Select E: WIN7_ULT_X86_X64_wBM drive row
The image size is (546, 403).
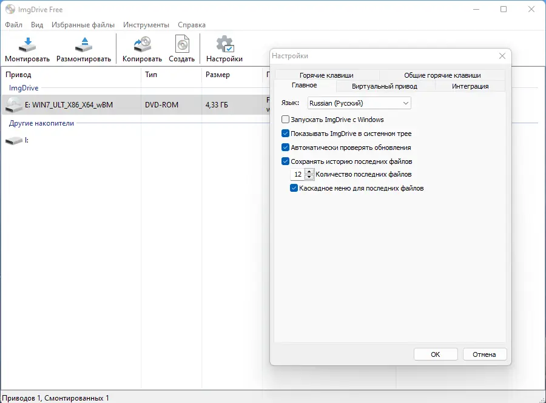point(136,105)
